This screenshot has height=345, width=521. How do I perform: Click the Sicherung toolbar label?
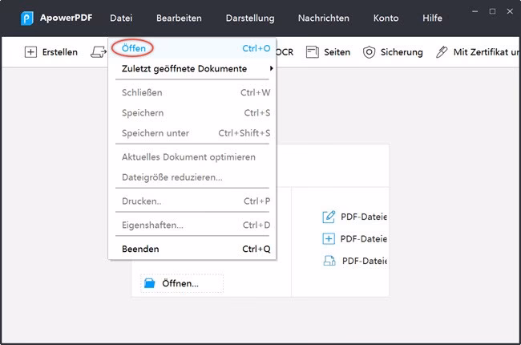pyautogui.click(x=402, y=52)
